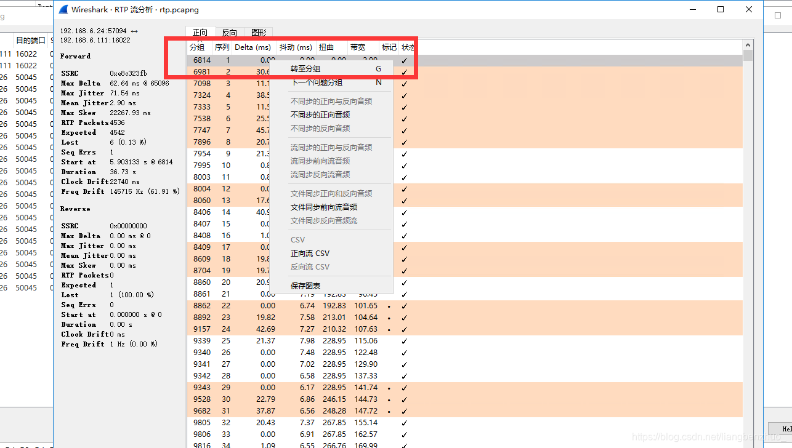Click the SSRC value 0xe8c323fb
The width and height of the screenshot is (792, 448).
click(x=128, y=73)
